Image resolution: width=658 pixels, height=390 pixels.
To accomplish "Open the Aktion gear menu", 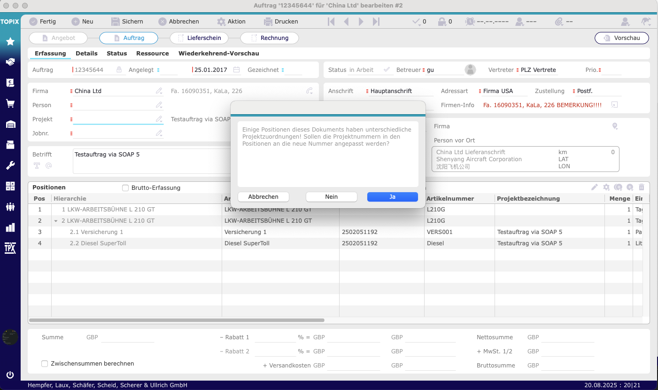I will coord(232,22).
